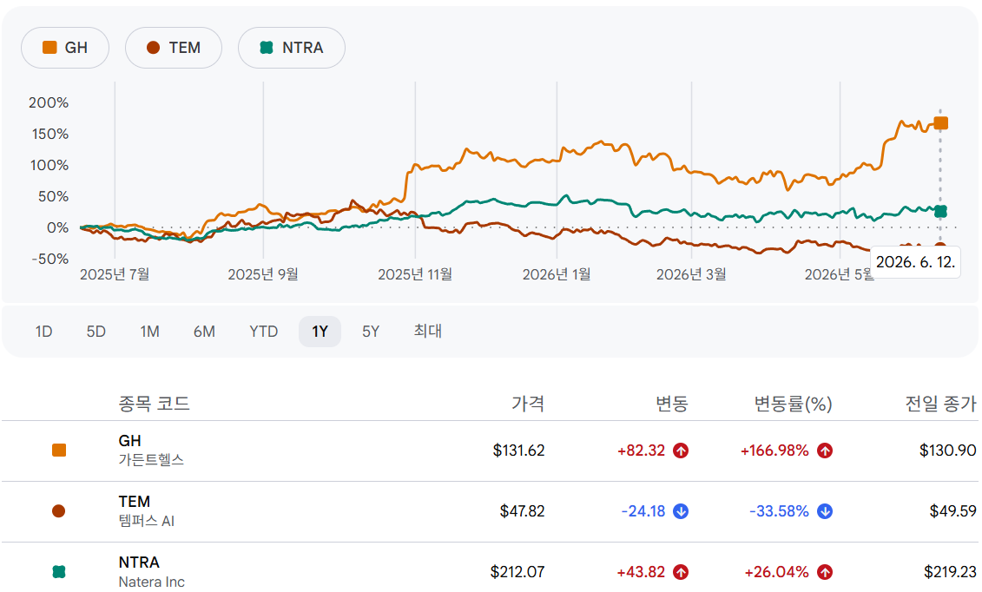Toggle the NTRA series chip
Image resolution: width=982 pixels, height=592 pixels.
click(291, 48)
